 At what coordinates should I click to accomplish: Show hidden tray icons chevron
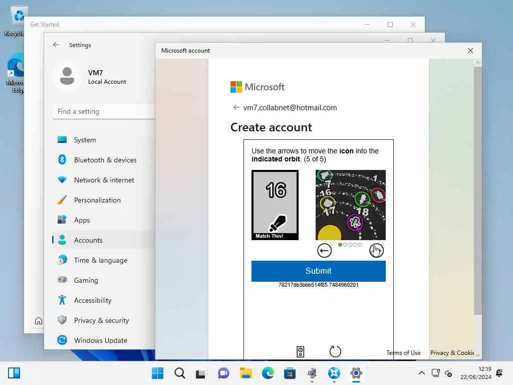pyautogui.click(x=422, y=373)
